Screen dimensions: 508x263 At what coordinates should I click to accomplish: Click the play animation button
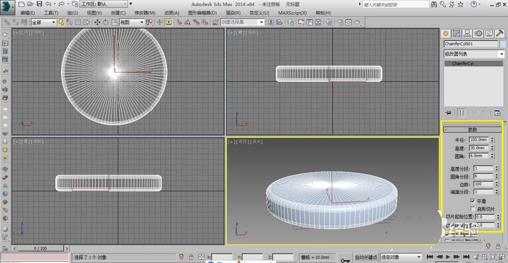click(448, 256)
